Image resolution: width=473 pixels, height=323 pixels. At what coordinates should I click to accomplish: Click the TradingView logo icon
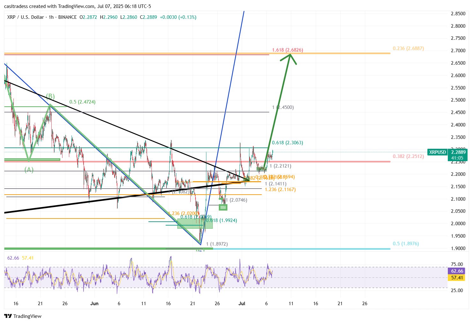(x=7, y=316)
